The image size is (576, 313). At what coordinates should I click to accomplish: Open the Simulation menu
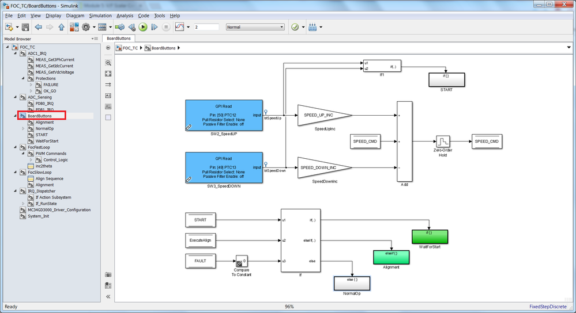tap(100, 16)
